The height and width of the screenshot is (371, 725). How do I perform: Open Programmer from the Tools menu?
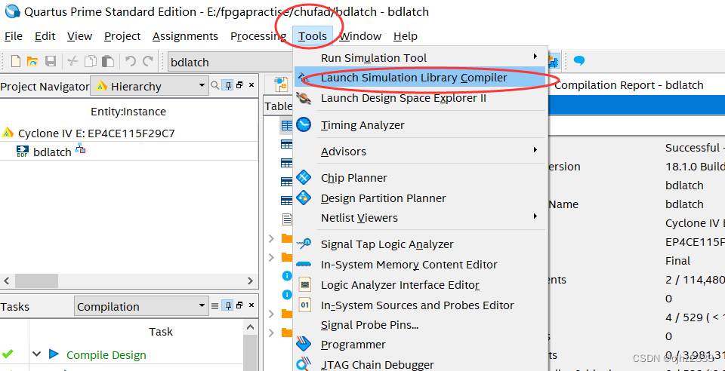[x=353, y=345]
